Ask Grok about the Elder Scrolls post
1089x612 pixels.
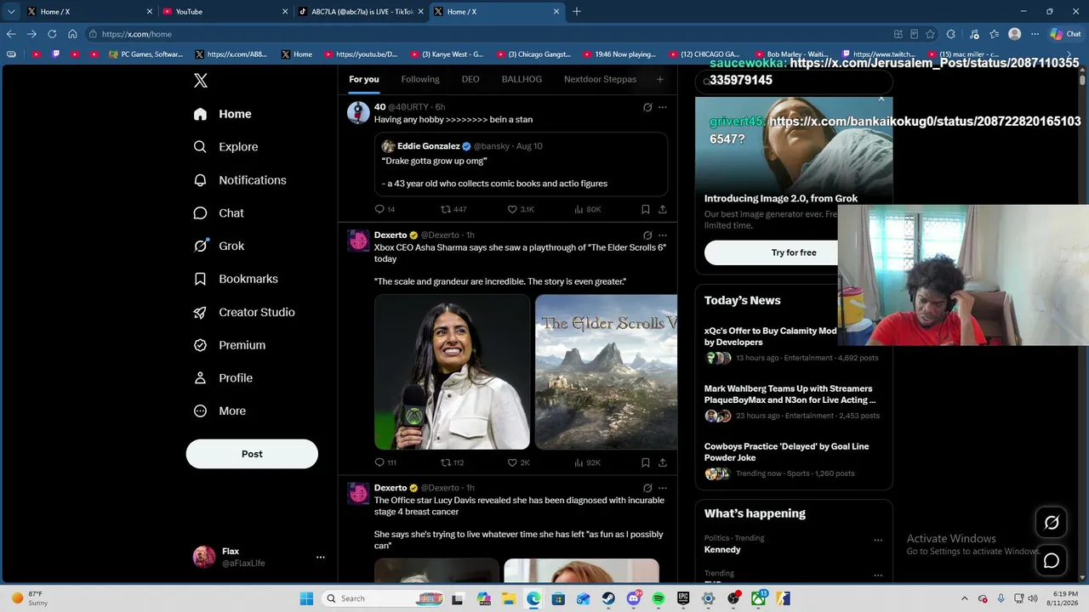click(x=647, y=235)
